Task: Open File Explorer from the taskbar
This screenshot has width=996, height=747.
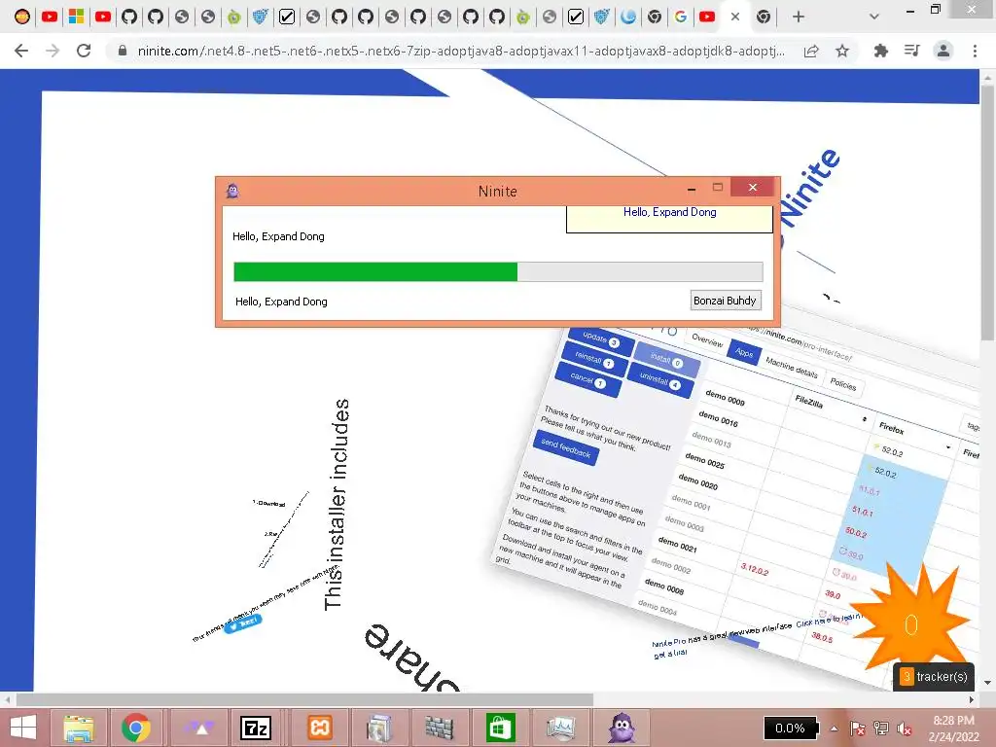Action: tap(80, 728)
